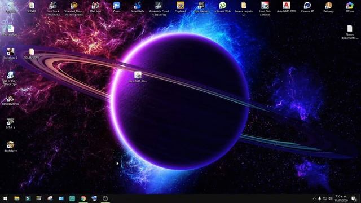
Task: Select the GTA V desktop shortcut
Action: pyautogui.click(x=10, y=123)
